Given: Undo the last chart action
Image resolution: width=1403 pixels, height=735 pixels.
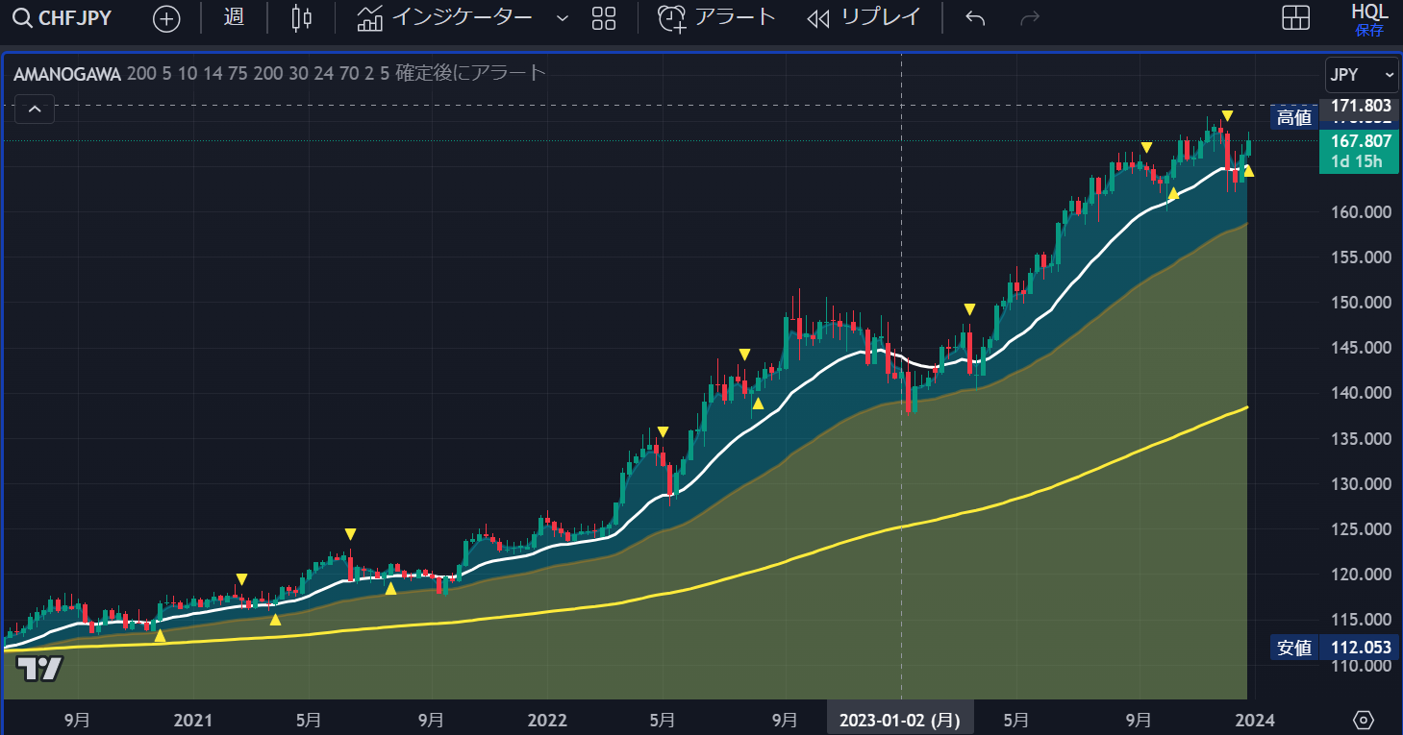Looking at the screenshot, I should [975, 18].
